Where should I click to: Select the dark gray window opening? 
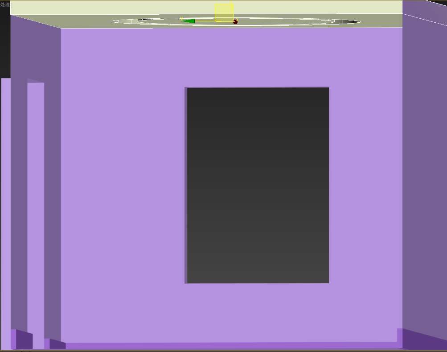point(258,185)
